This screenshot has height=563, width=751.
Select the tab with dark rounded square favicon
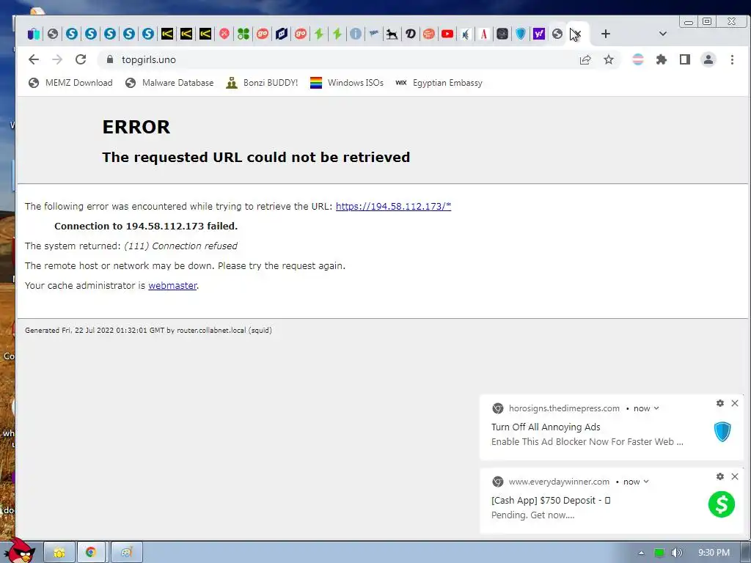tap(502, 34)
